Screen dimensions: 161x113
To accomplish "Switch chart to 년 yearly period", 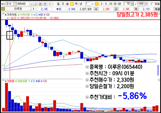I will (81, 4).
